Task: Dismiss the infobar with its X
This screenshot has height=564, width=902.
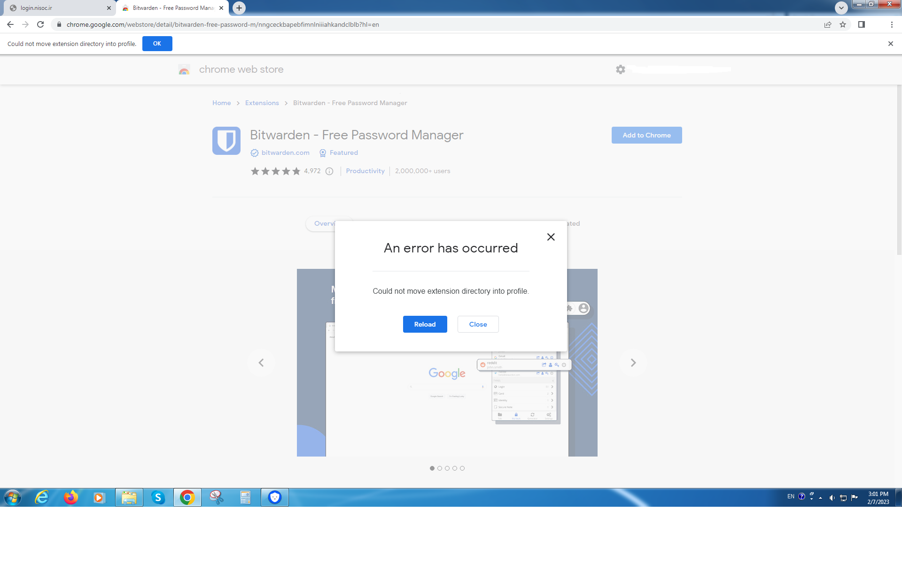Action: click(890, 44)
